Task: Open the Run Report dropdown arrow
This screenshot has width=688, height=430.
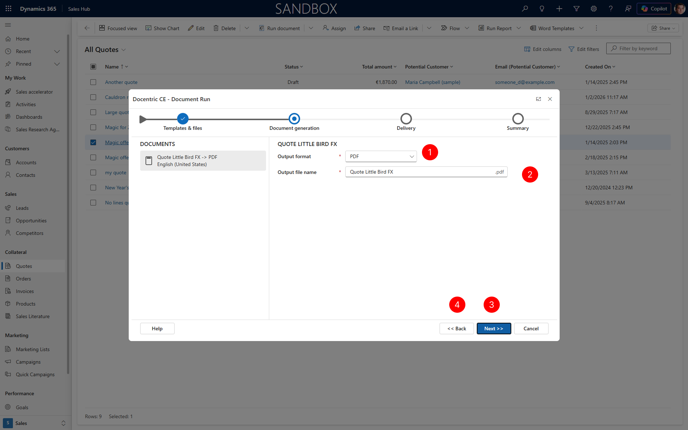Action: [518, 28]
